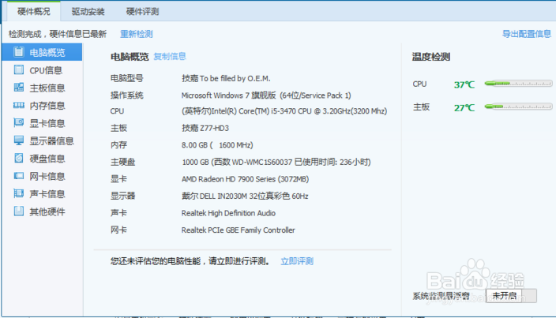Click the 8.00 GB memory value

pos(217,145)
